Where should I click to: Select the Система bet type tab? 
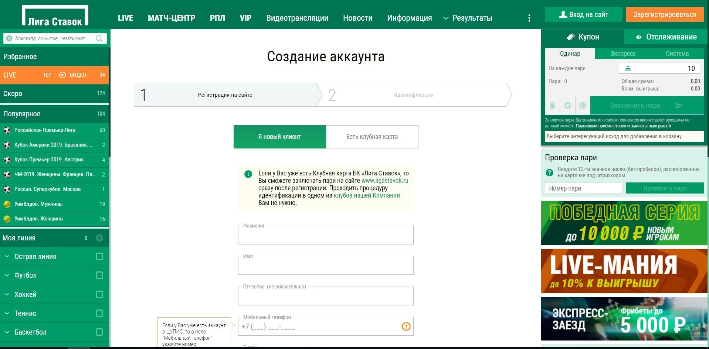677,54
